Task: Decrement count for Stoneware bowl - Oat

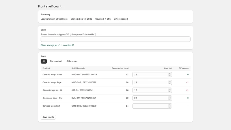Action: tap(170, 99)
